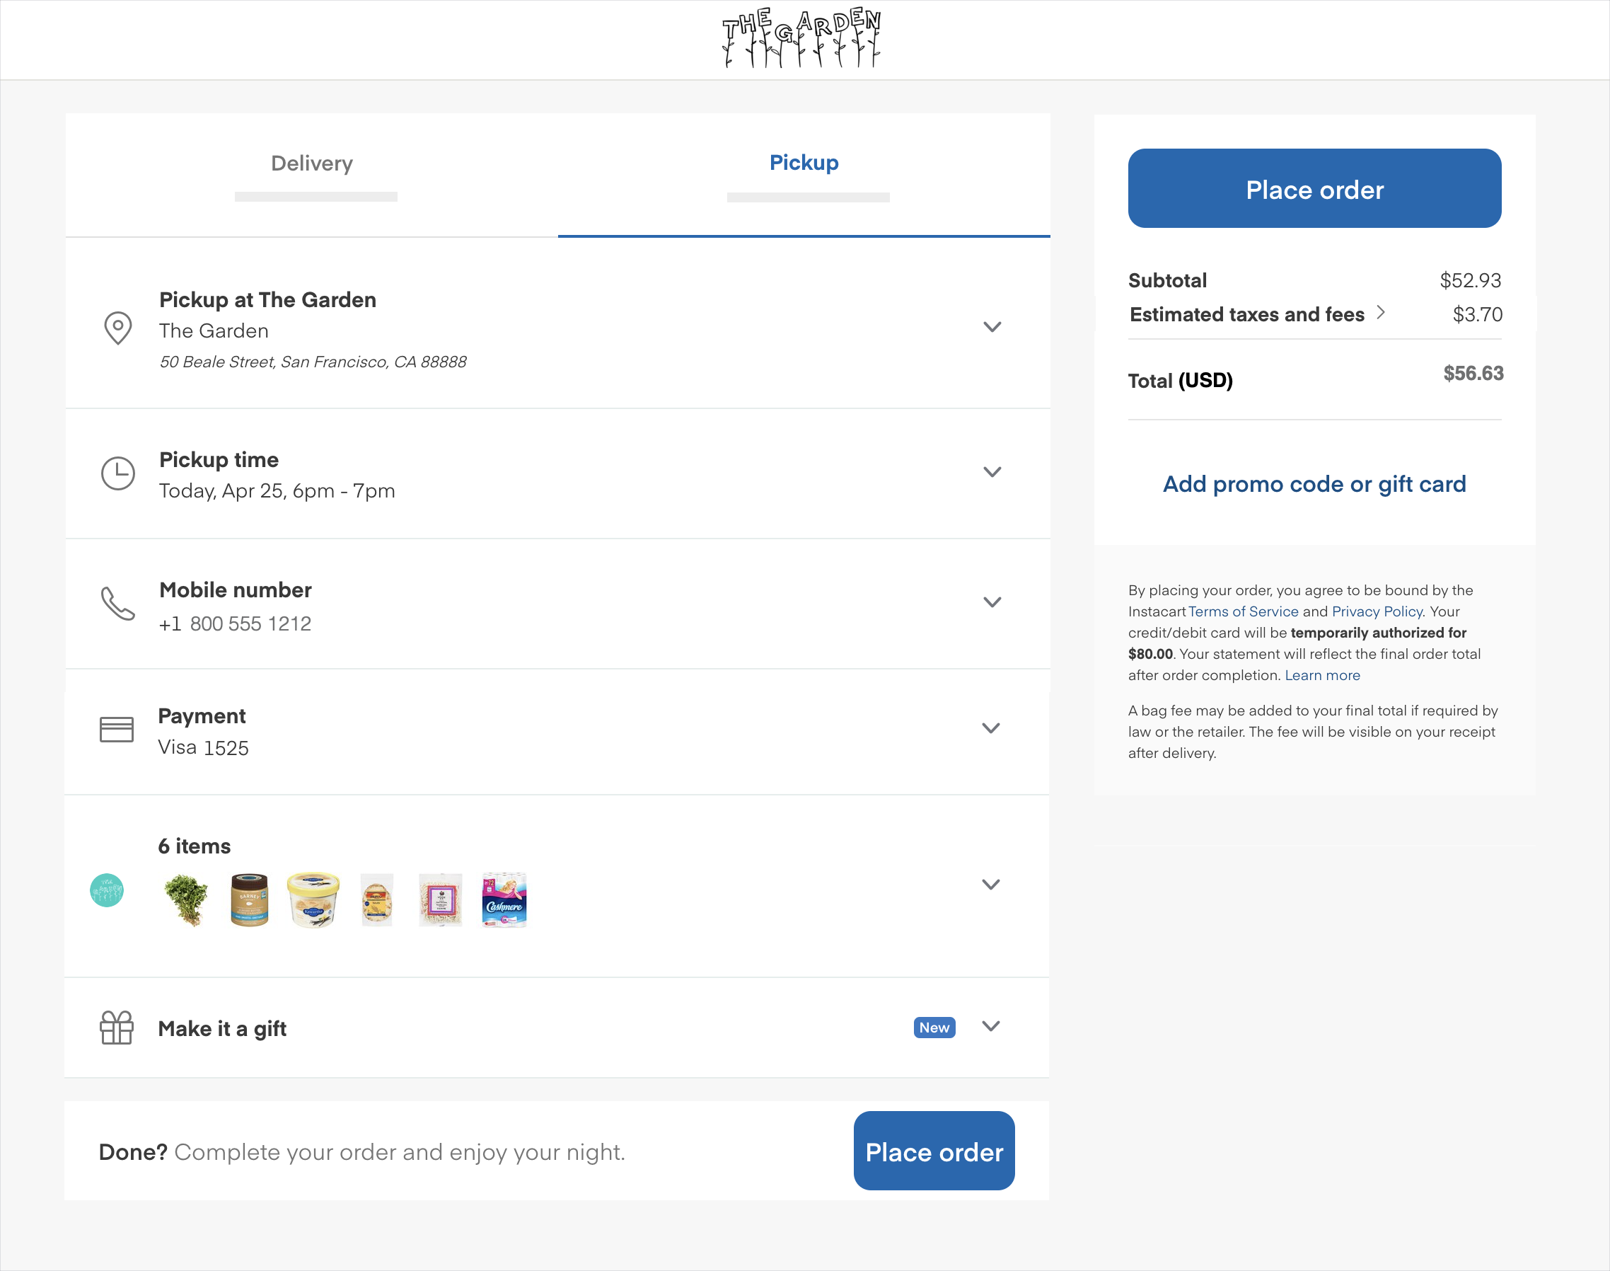
Task: Click the gift box icon for Make it a gift
Action: [116, 1026]
